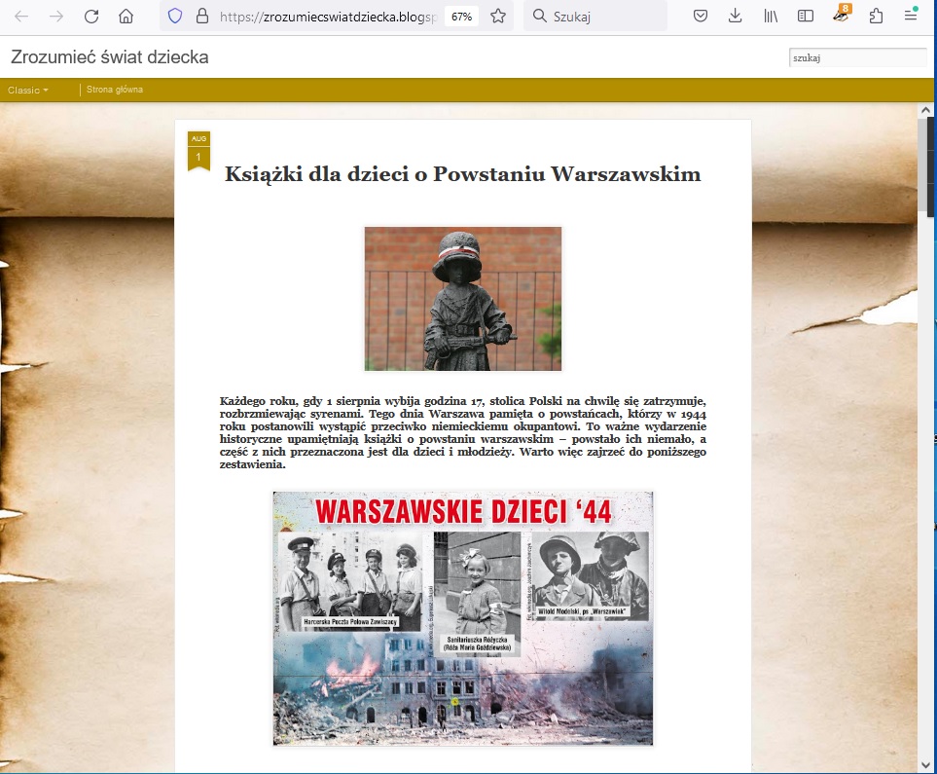Viewport: 937px width, 774px height.
Task: Click the AUG 1 date ribbon
Action: point(199,151)
